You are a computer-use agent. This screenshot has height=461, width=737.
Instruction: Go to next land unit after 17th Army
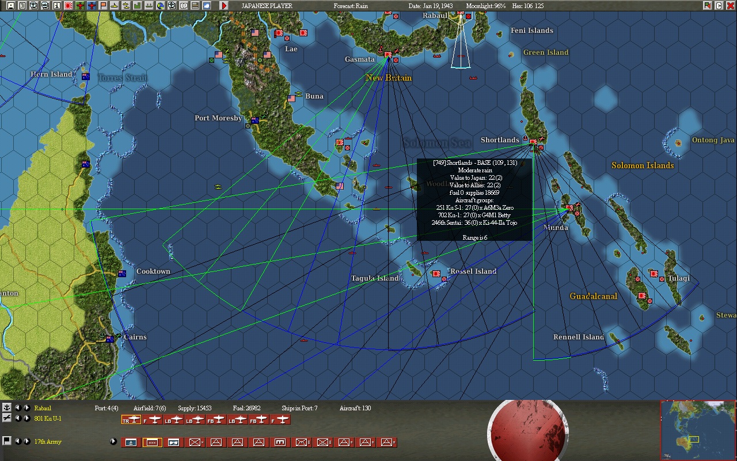click(26, 441)
